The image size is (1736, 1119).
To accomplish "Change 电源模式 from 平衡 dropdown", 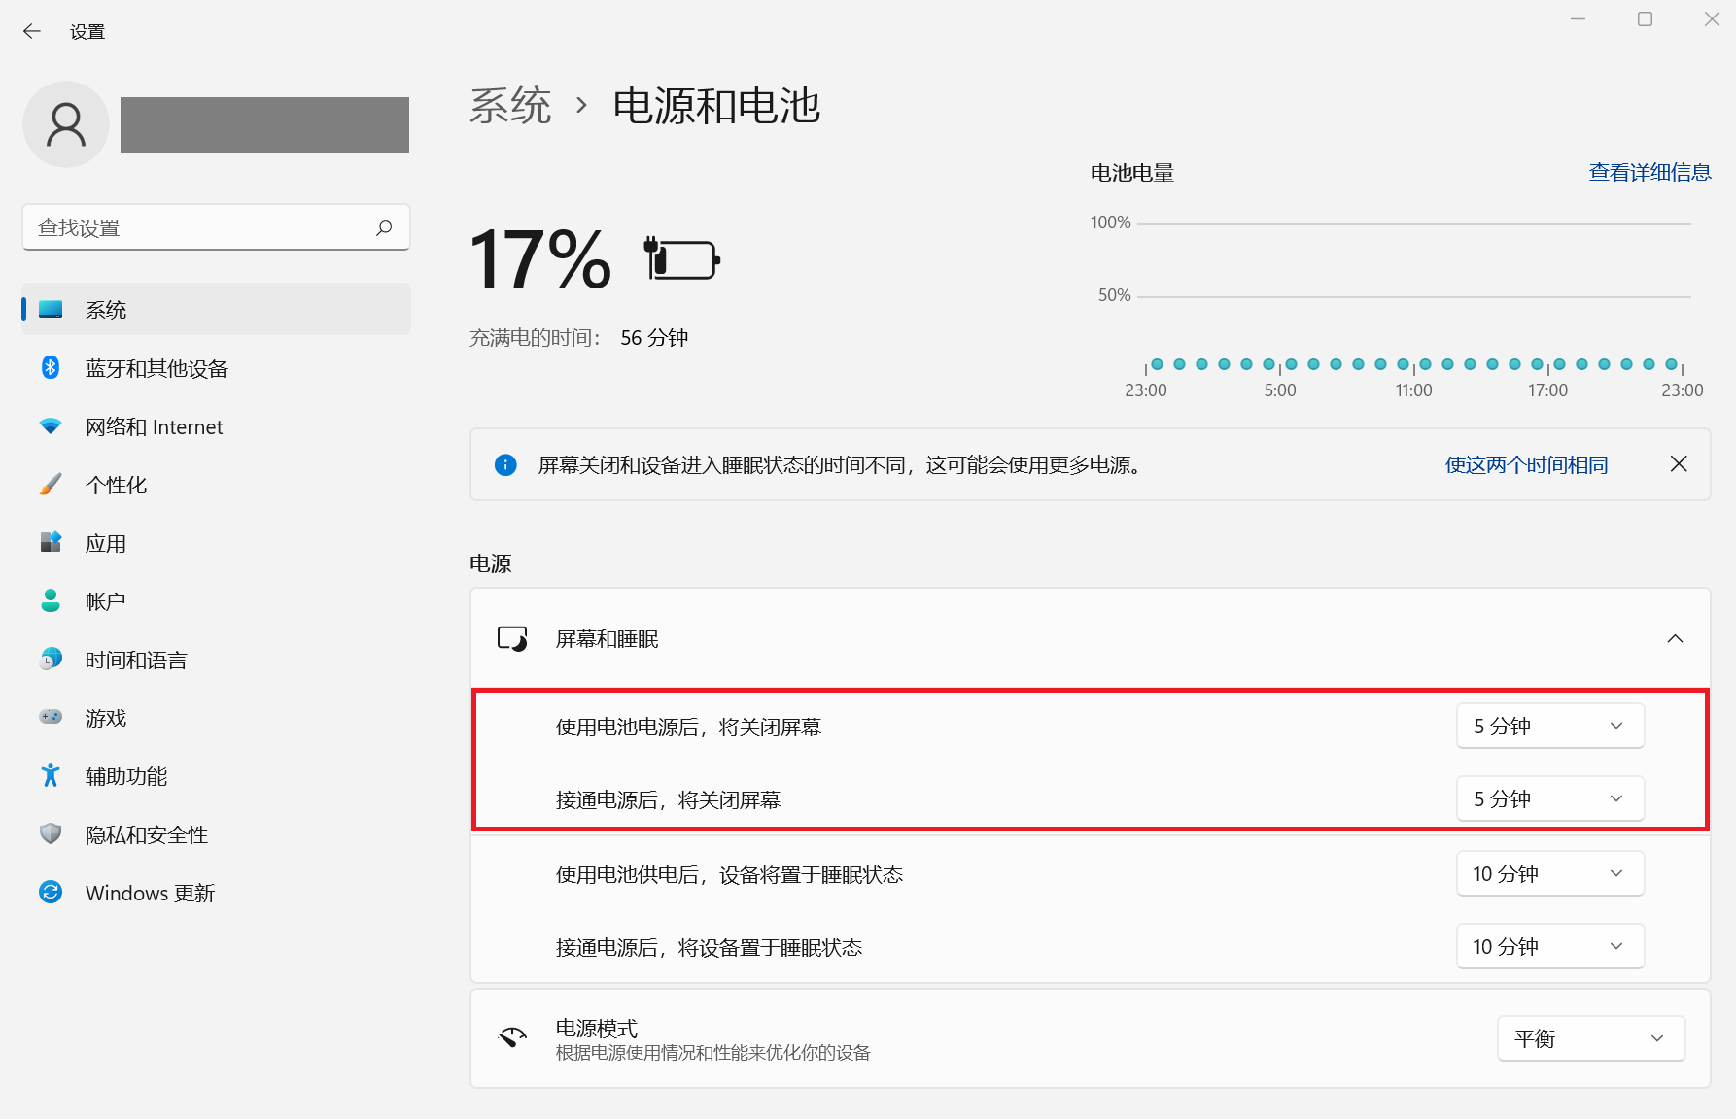I will (x=1590, y=1038).
